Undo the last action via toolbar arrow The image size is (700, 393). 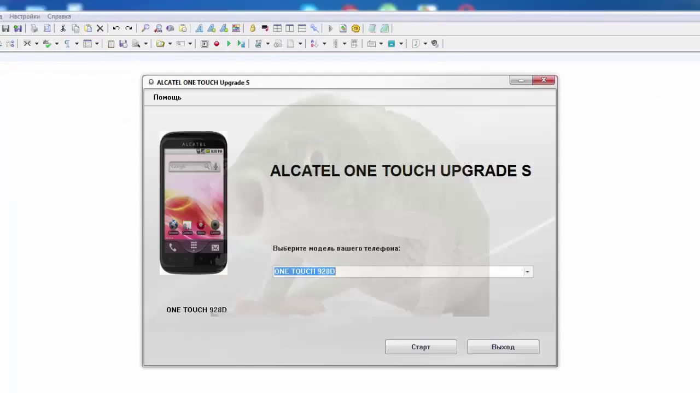(x=116, y=28)
